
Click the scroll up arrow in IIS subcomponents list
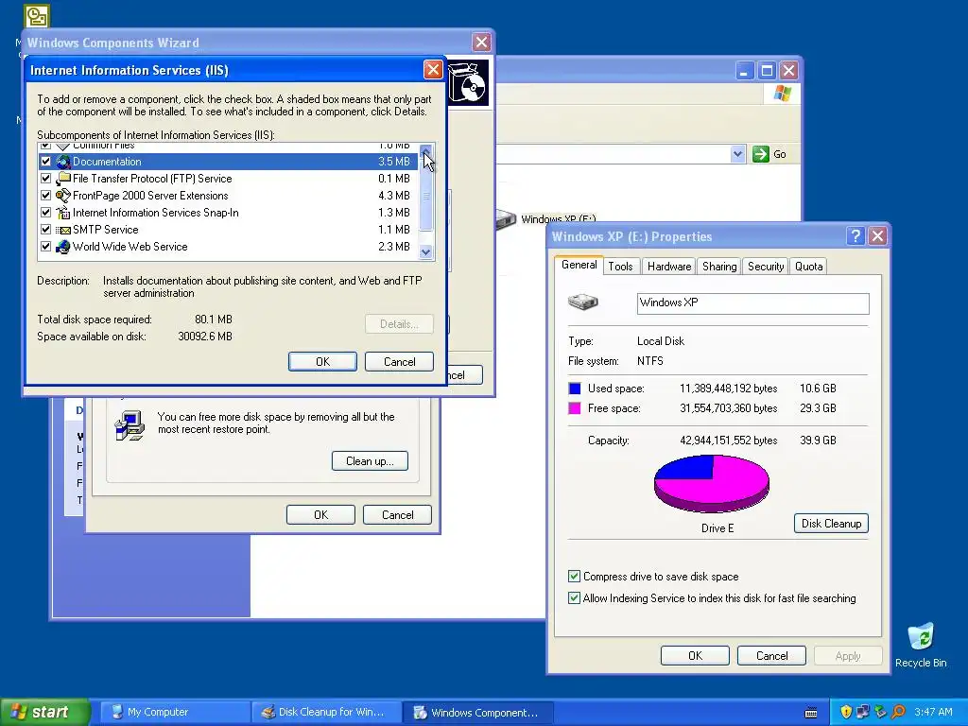[426, 150]
